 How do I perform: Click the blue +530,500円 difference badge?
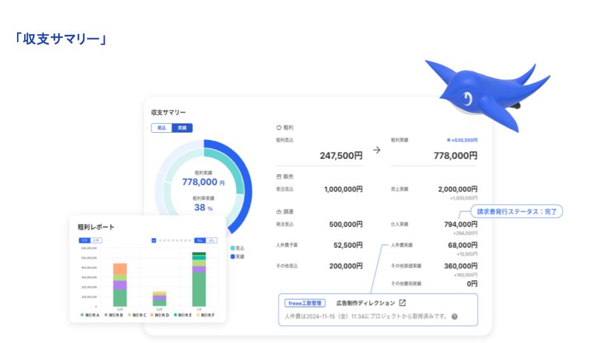462,140
